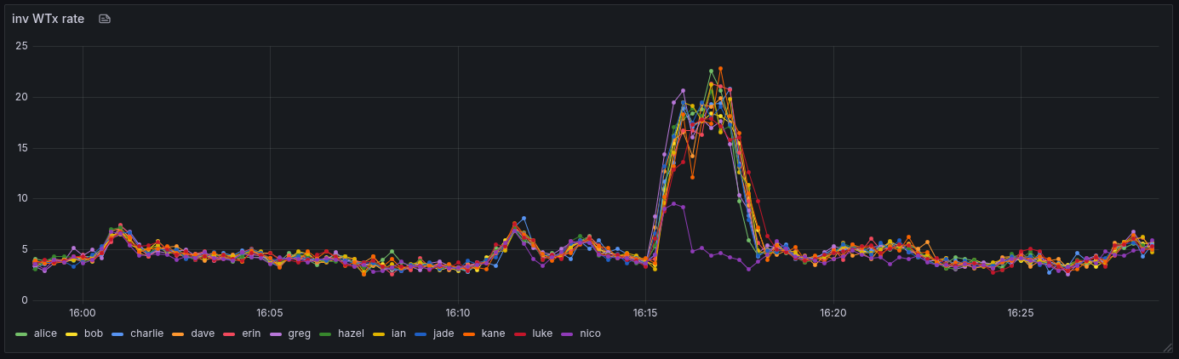Isolate the charlie series from legend

146,333
